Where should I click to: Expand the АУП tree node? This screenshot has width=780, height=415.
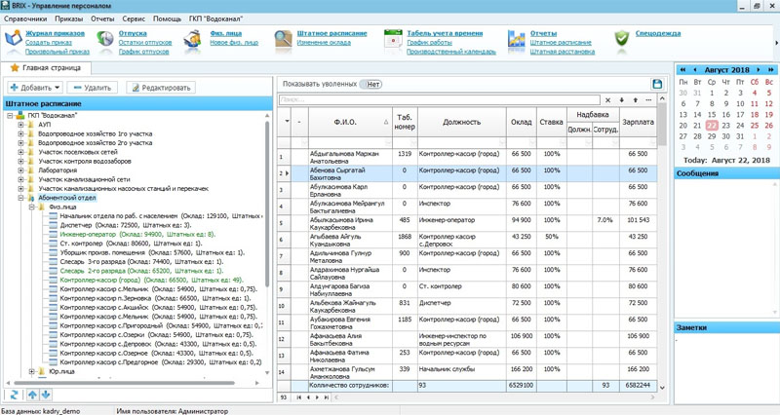(x=20, y=125)
